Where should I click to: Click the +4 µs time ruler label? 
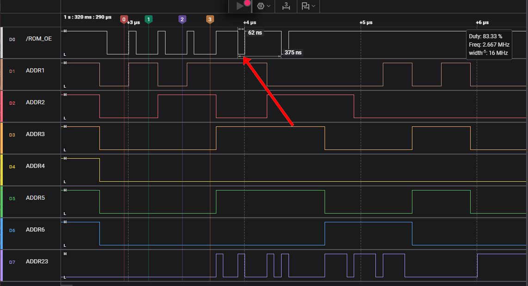click(x=250, y=23)
